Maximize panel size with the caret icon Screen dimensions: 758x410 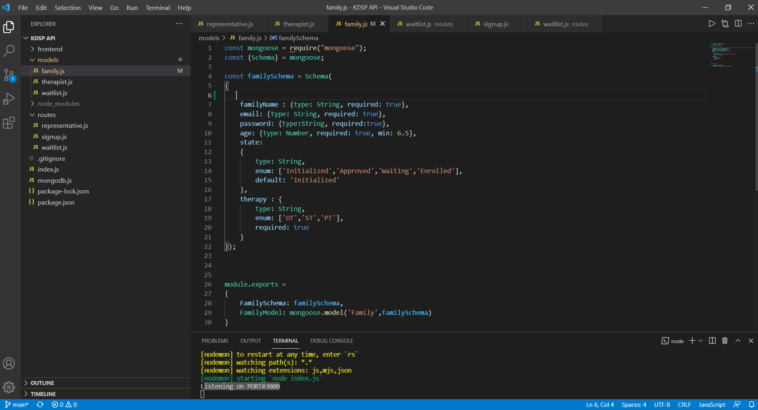coord(738,341)
